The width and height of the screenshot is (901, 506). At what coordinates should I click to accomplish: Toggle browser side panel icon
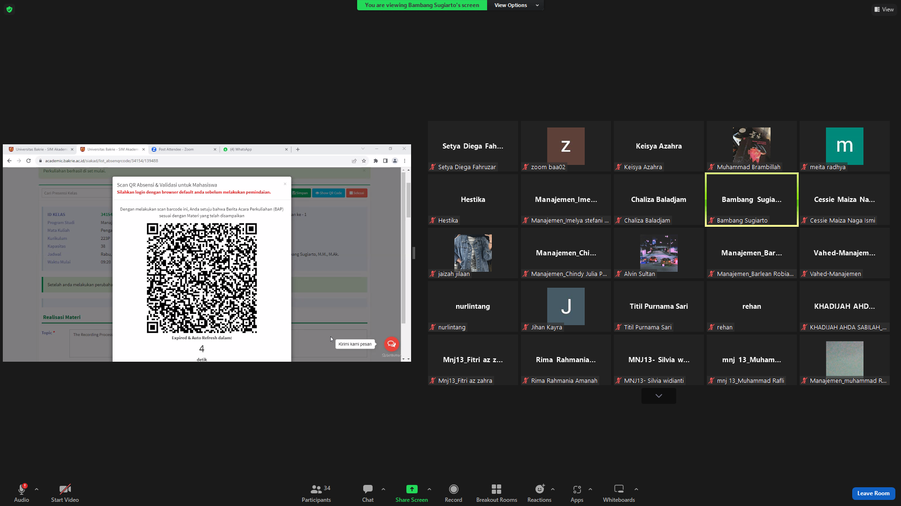coord(385,161)
